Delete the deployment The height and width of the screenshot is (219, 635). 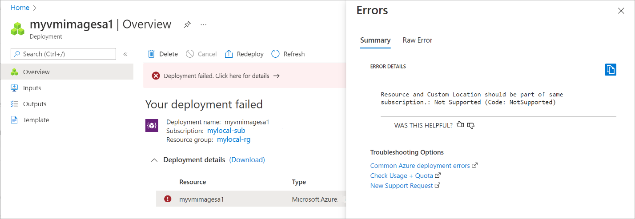pyautogui.click(x=163, y=54)
